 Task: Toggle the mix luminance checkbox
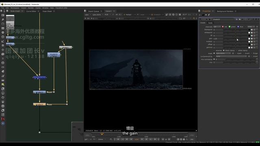click(214, 59)
